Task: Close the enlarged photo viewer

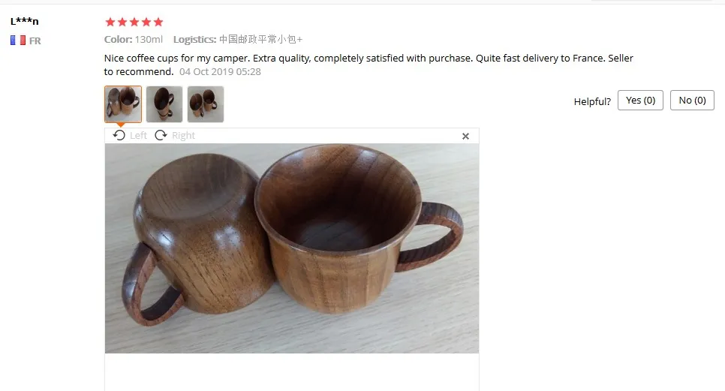Action: pyautogui.click(x=465, y=136)
